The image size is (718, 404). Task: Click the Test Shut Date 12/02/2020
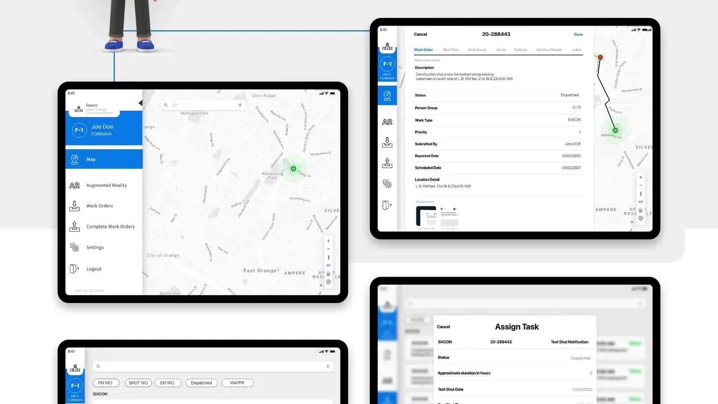(582, 390)
